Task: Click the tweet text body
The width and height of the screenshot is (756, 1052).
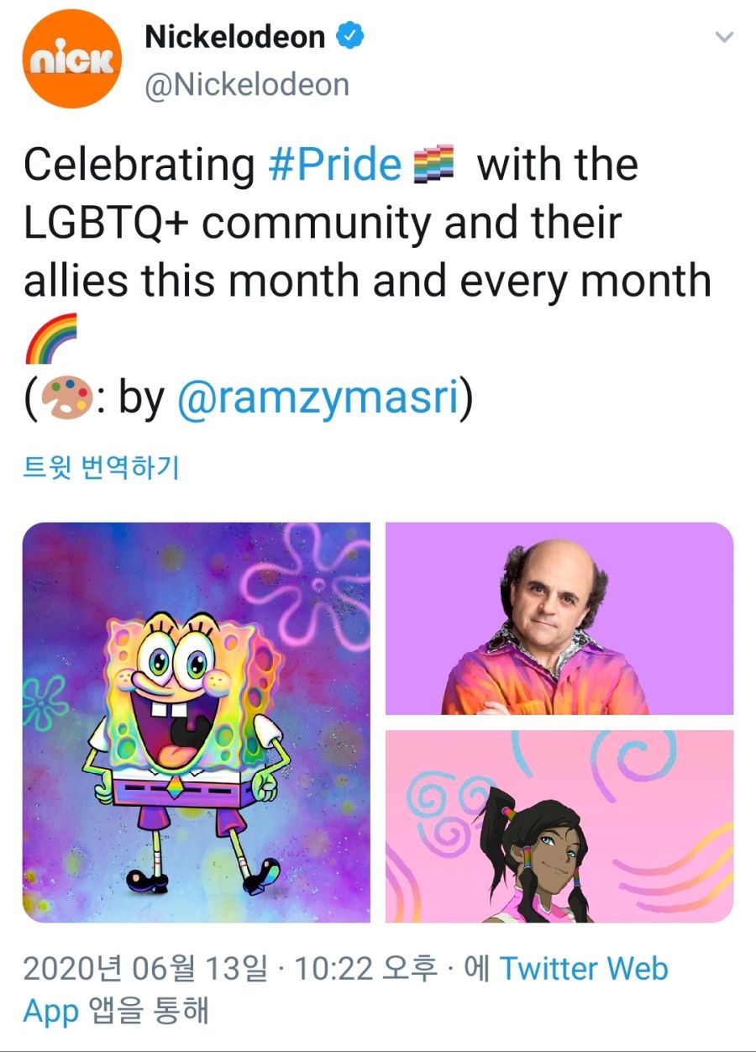Action: (x=367, y=281)
